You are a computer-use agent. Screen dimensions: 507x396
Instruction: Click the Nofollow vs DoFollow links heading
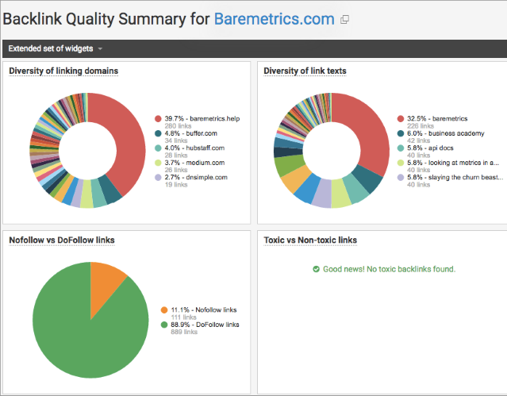click(62, 240)
